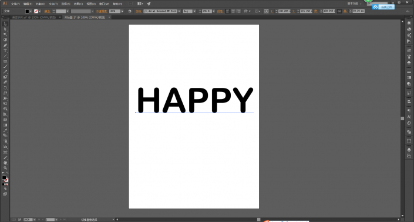This screenshot has width=414, height=222.
Task: Select the Zoom magnifier tool
Action: point(5,168)
